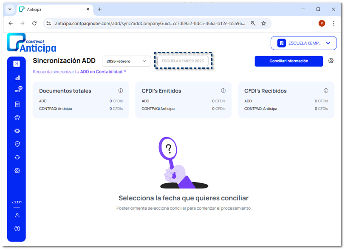Click the browser forward arrow
The image size is (345, 250).
(x=23, y=23)
